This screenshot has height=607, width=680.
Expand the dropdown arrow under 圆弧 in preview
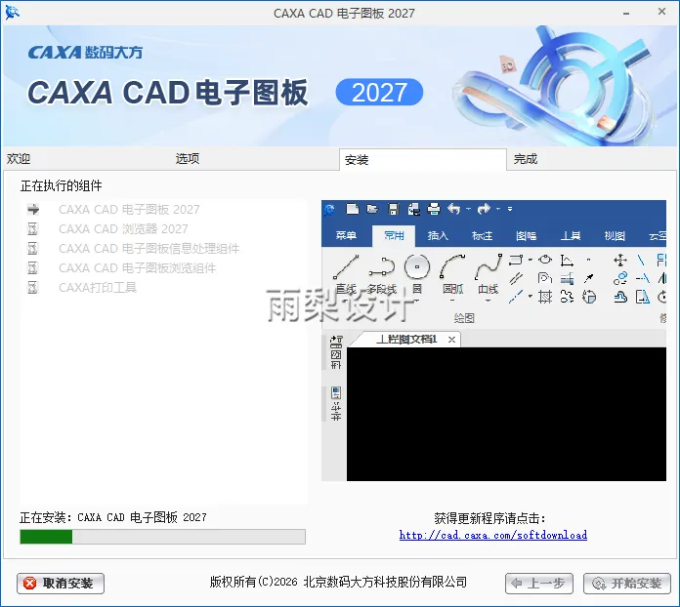[x=452, y=300]
